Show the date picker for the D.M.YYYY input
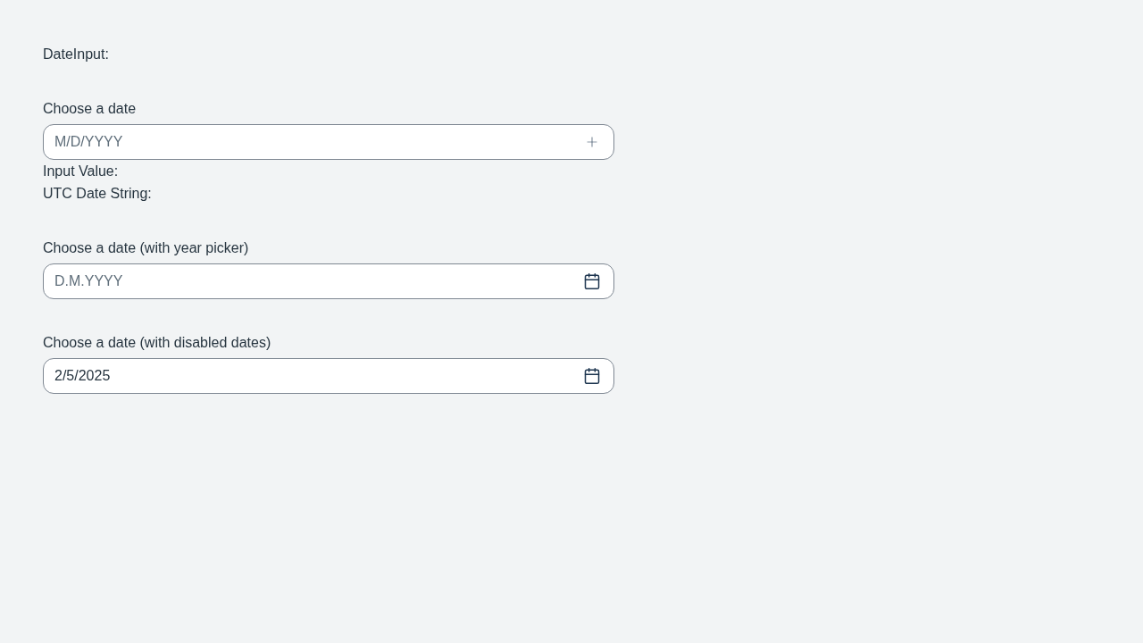Image resolution: width=1143 pixels, height=643 pixels. 592,281
